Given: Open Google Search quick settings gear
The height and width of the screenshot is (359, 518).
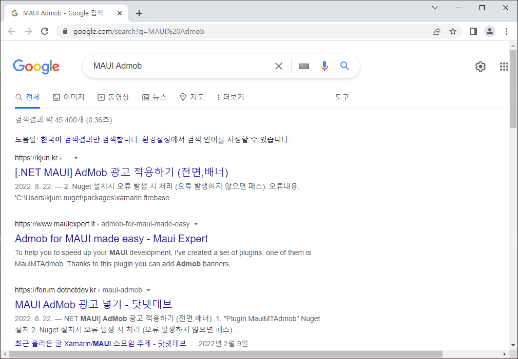Looking at the screenshot, I should (480, 66).
